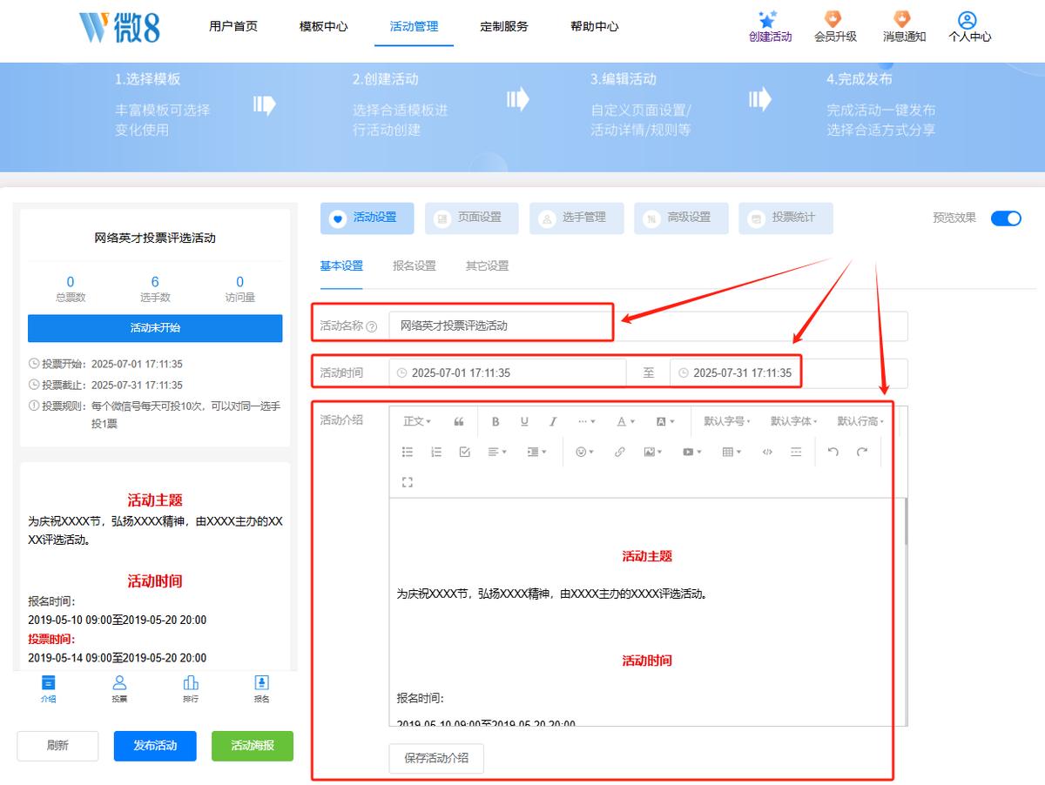Redo the last edit

862,452
